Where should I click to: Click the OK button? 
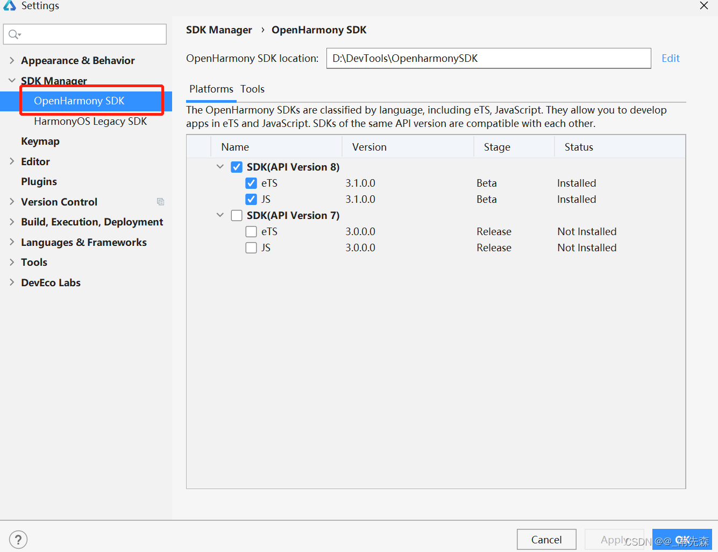[x=682, y=540]
